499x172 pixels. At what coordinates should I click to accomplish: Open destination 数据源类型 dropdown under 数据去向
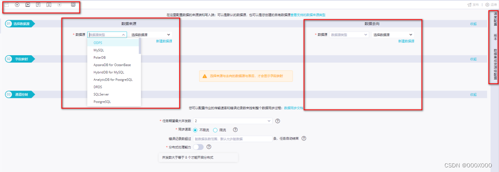(x=349, y=35)
